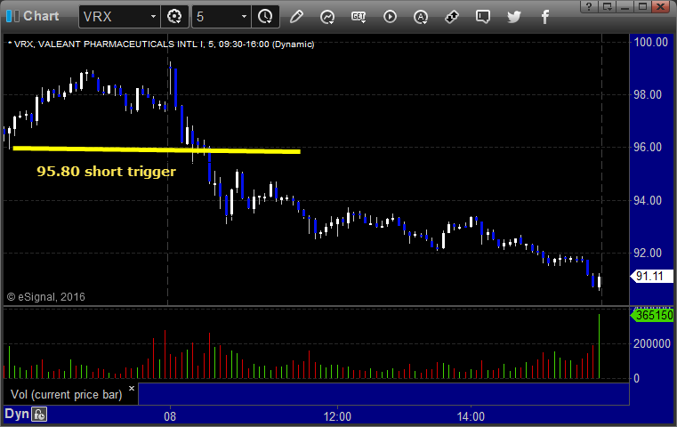The image size is (677, 427).
Task: Click the 98.00 price axis label
Action: tap(648, 94)
